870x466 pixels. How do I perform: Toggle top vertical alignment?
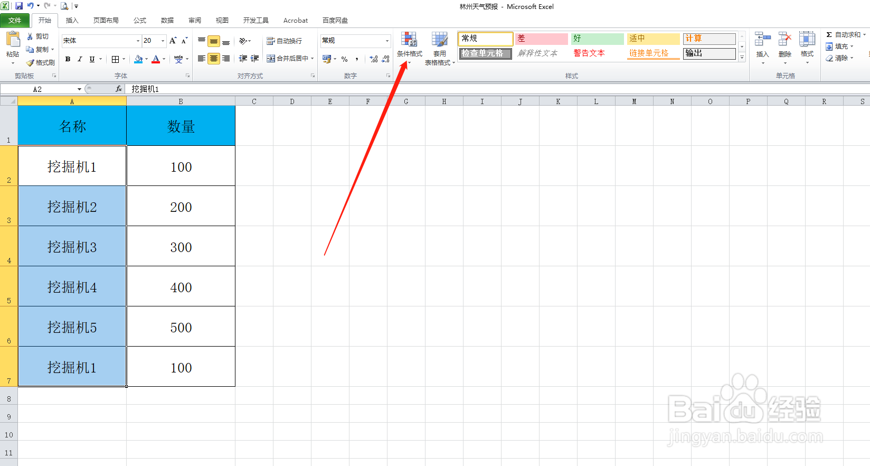[x=202, y=41]
